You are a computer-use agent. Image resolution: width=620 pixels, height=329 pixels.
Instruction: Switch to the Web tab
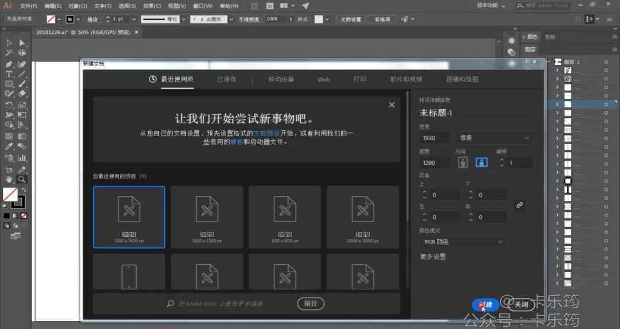(x=323, y=79)
